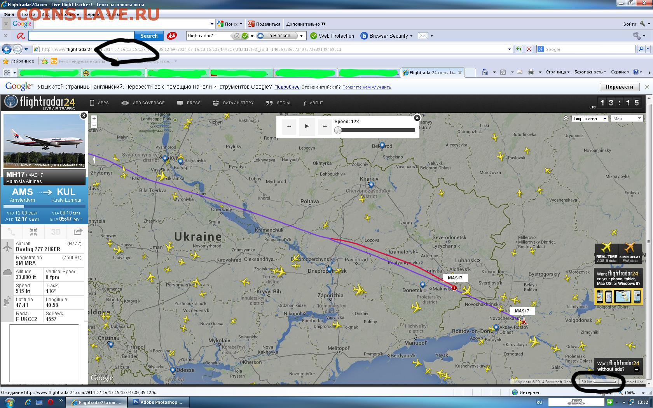Close the MH17 flight info panel
Image resolution: width=653 pixels, height=408 pixels.
click(x=84, y=115)
